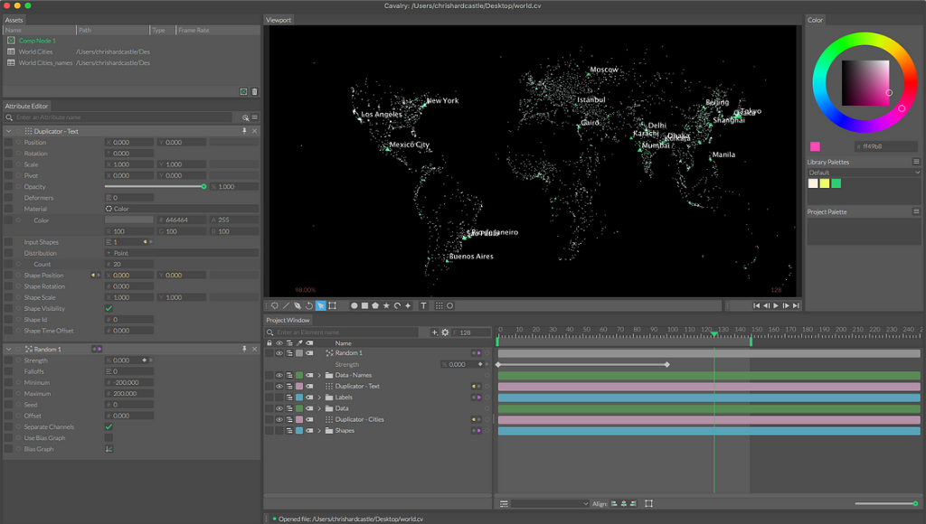This screenshot has height=524, width=926.
Task: Select the pen tool in viewport toolbar
Action: point(297,305)
